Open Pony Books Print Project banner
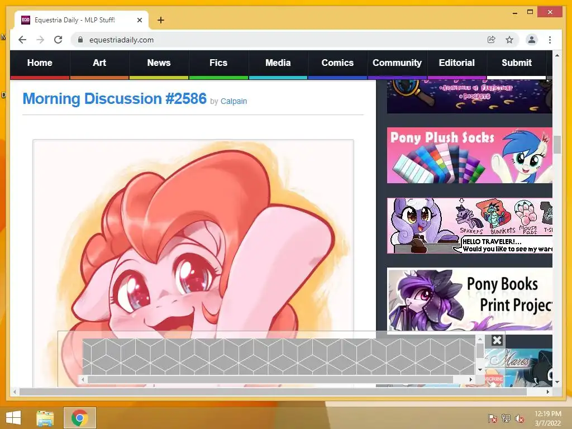This screenshot has width=572, height=429. (x=469, y=300)
